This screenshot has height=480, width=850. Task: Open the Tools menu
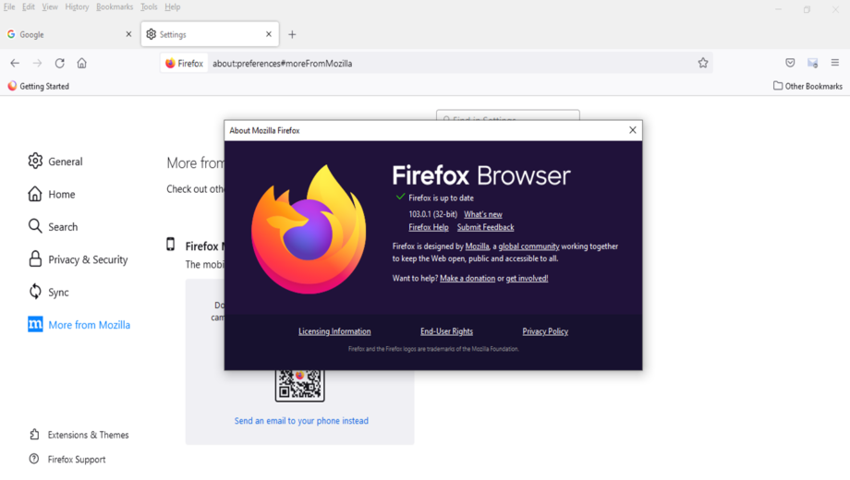pos(149,7)
